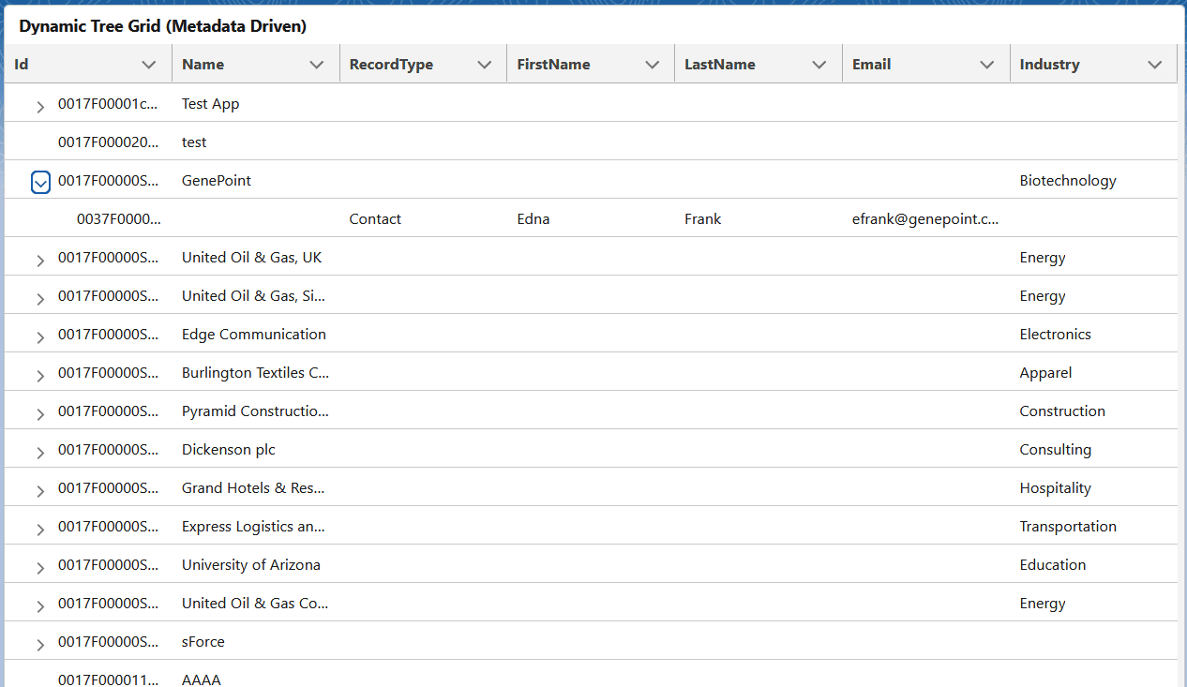Expand United Oil & Gas, Si... row

(x=40, y=299)
